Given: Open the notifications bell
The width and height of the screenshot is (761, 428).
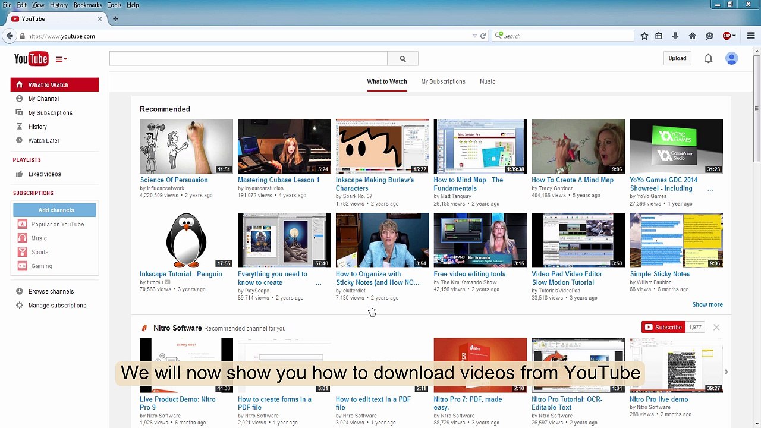Looking at the screenshot, I should (708, 58).
